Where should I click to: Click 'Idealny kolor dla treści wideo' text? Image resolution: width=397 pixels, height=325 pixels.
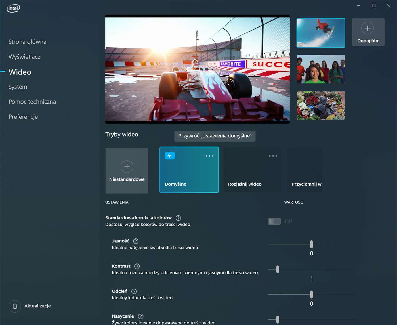click(x=142, y=298)
